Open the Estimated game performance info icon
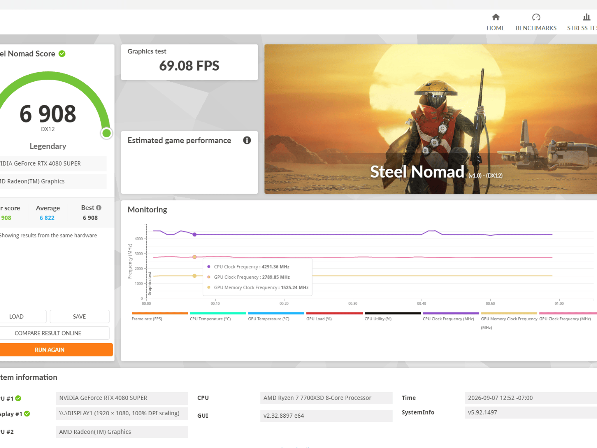This screenshot has height=448, width=597. point(247,140)
